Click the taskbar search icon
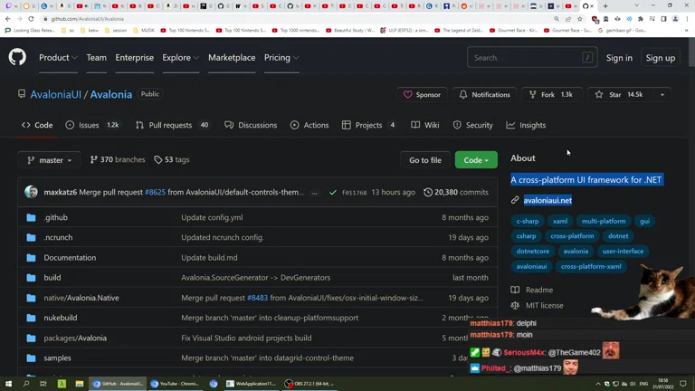695x391 pixels. pos(26,384)
